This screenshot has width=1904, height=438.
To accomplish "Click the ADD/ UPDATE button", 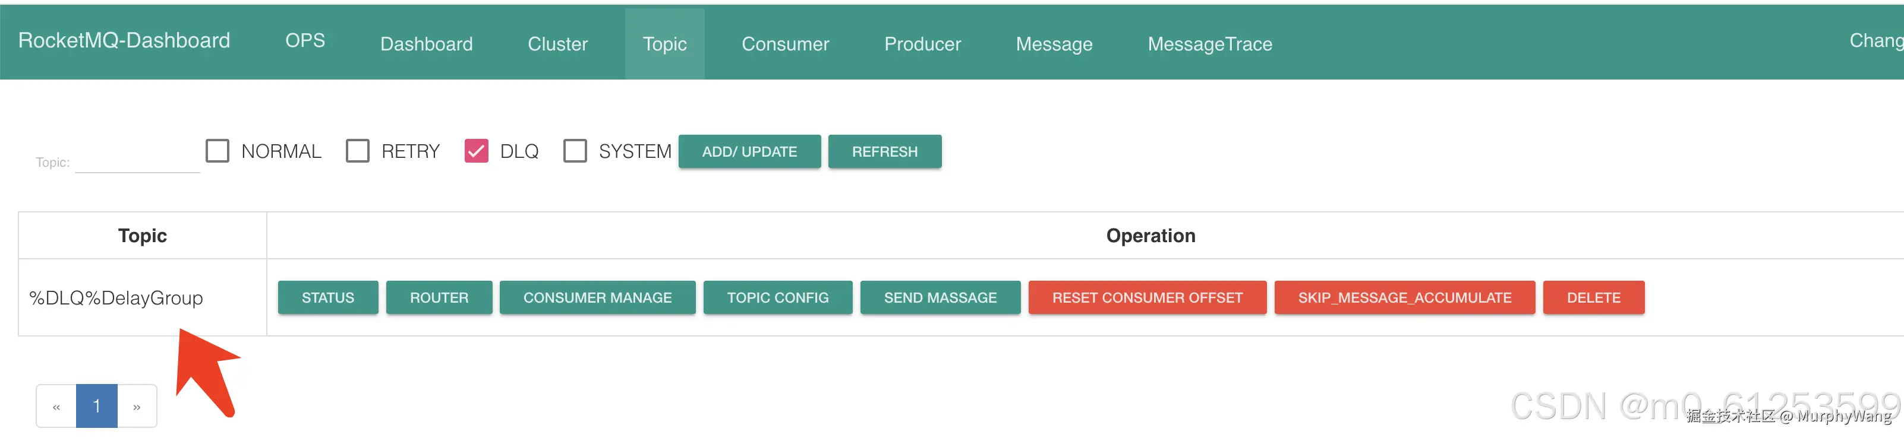I will click(749, 151).
